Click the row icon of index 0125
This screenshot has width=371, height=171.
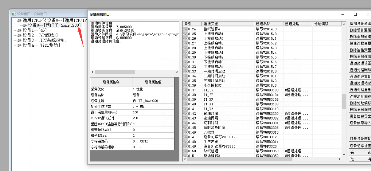[185, 34]
